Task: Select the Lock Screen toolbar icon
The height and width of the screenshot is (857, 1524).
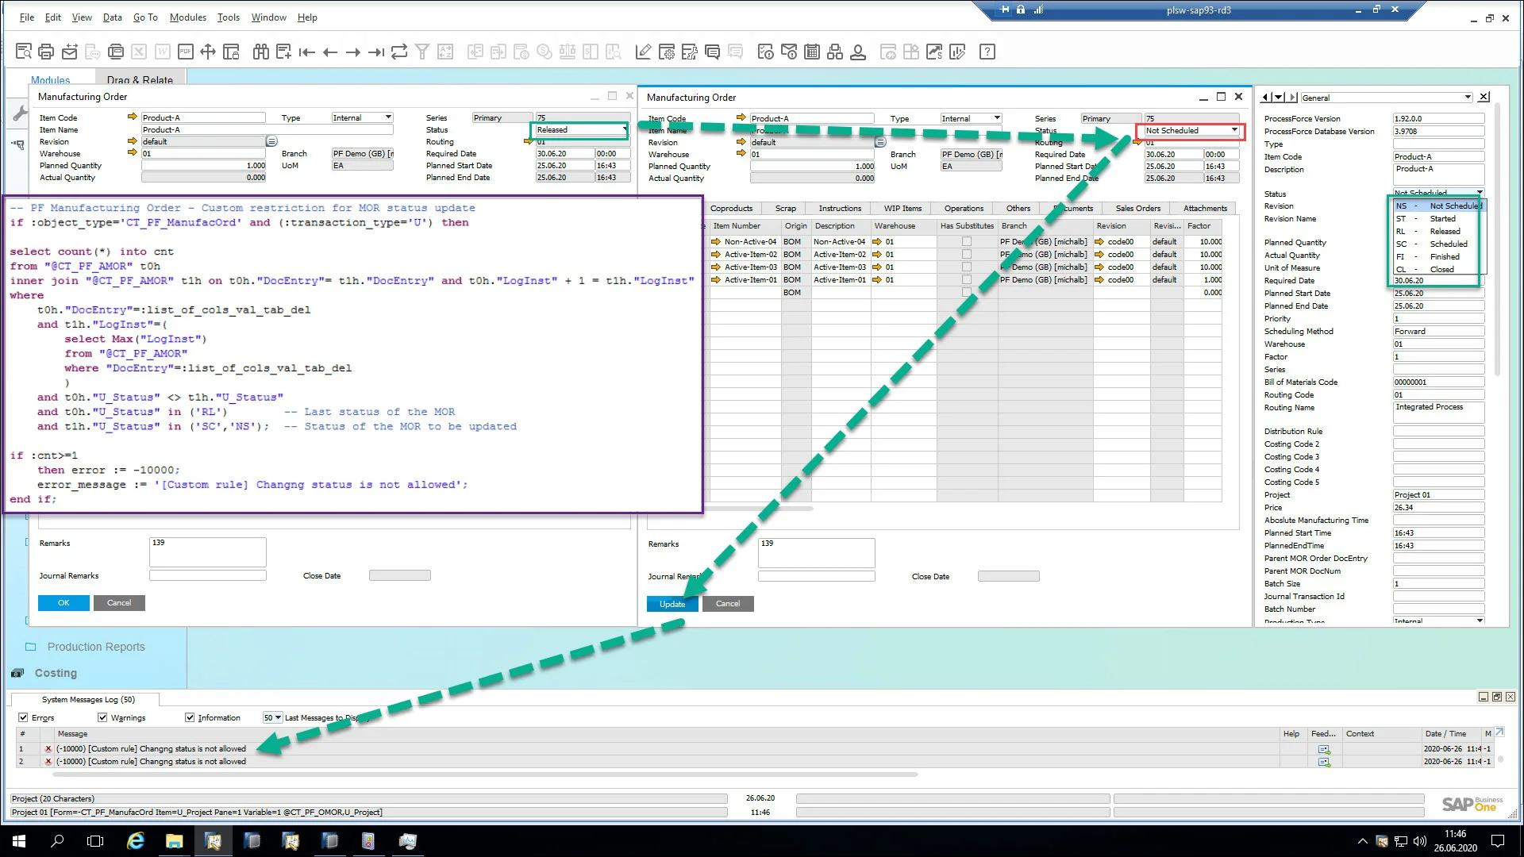Action: tap(230, 51)
